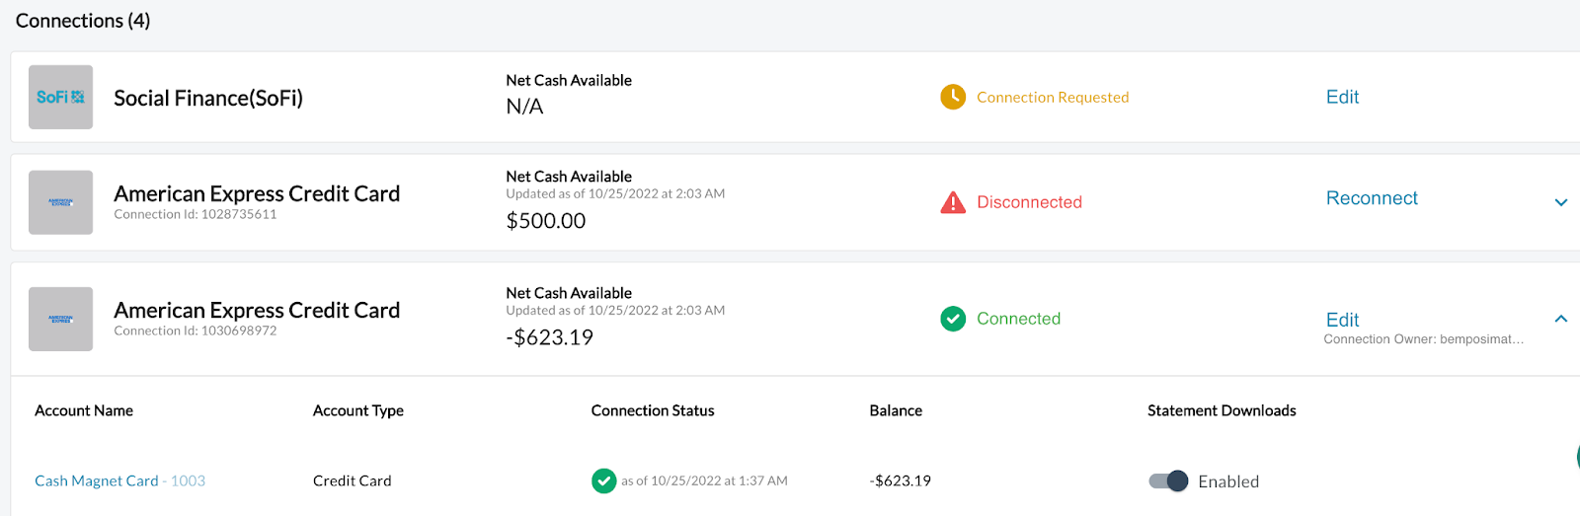The height and width of the screenshot is (516, 1580).
Task: Click 'as of 10/25/2022 at 1:37 AM' text
Action: coord(704,480)
